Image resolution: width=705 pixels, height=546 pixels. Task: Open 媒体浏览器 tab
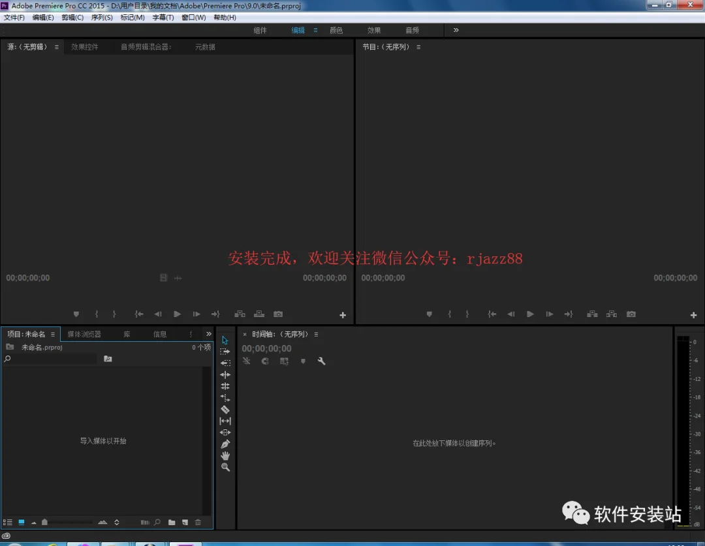tap(84, 334)
